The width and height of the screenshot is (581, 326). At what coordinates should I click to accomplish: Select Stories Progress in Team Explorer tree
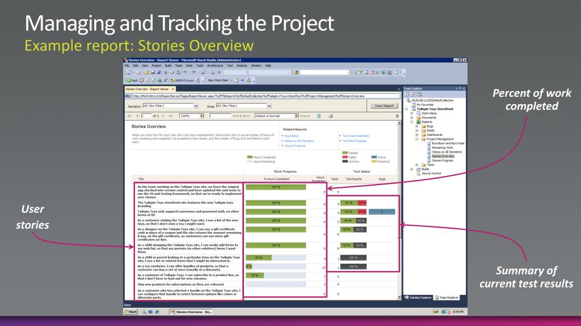click(x=443, y=160)
